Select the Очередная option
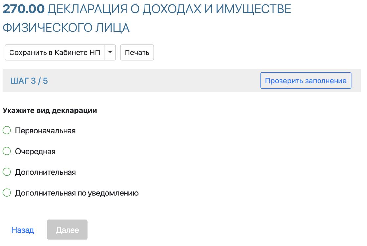The image size is (367, 246). tap(6, 151)
